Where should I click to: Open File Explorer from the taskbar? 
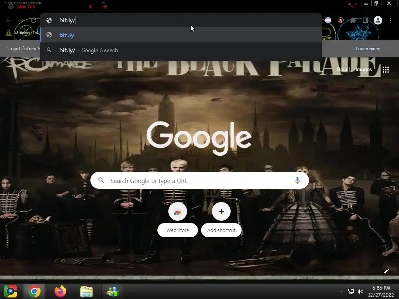[86, 291]
